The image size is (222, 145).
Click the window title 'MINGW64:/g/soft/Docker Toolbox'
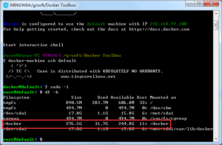tap(43, 5)
